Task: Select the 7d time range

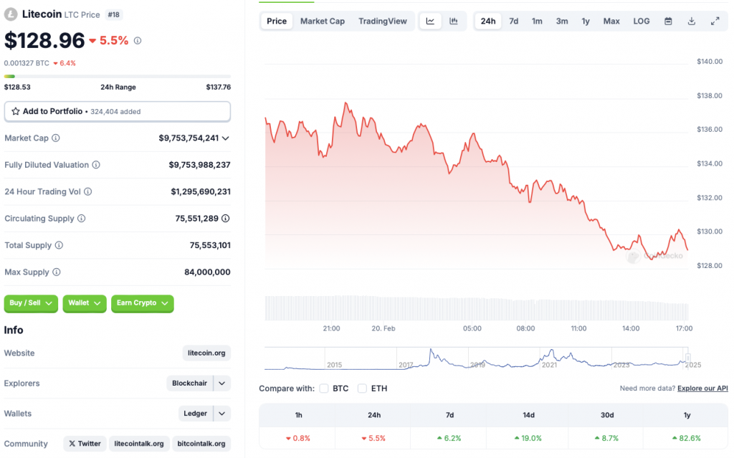Action: (513, 21)
